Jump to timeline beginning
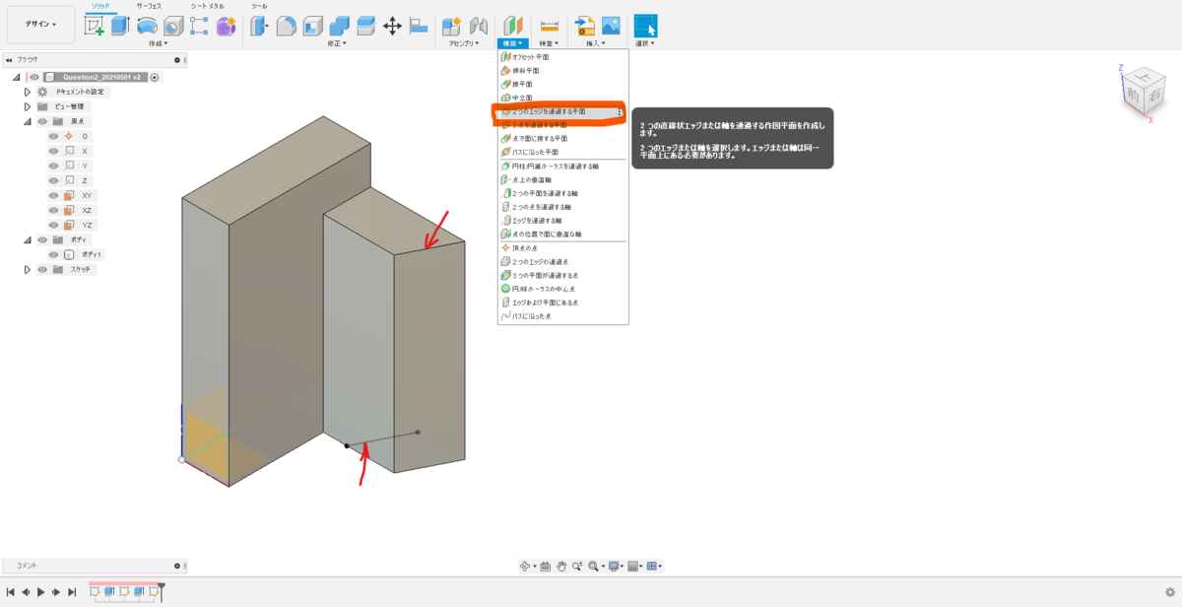 click(x=10, y=592)
